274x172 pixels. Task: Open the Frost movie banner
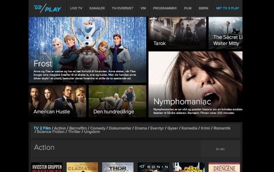[x=87, y=49]
